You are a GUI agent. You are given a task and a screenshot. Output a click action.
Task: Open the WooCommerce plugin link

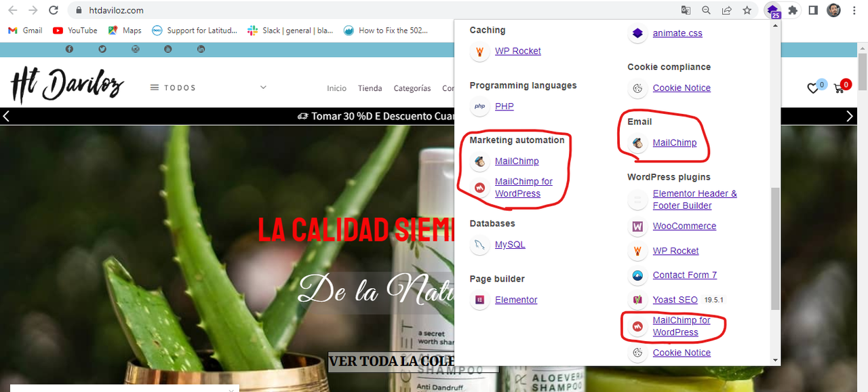tap(684, 227)
